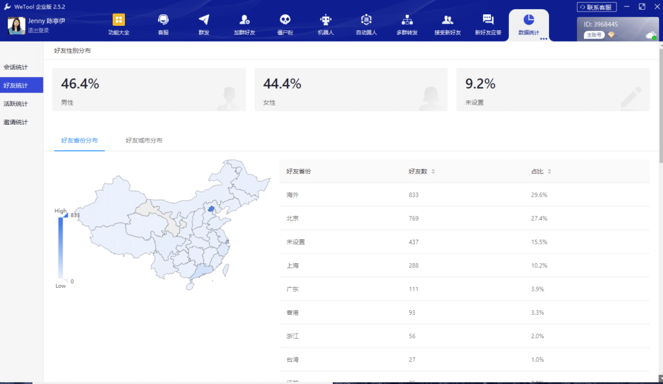Click the three dots under 数据统计

point(544,39)
